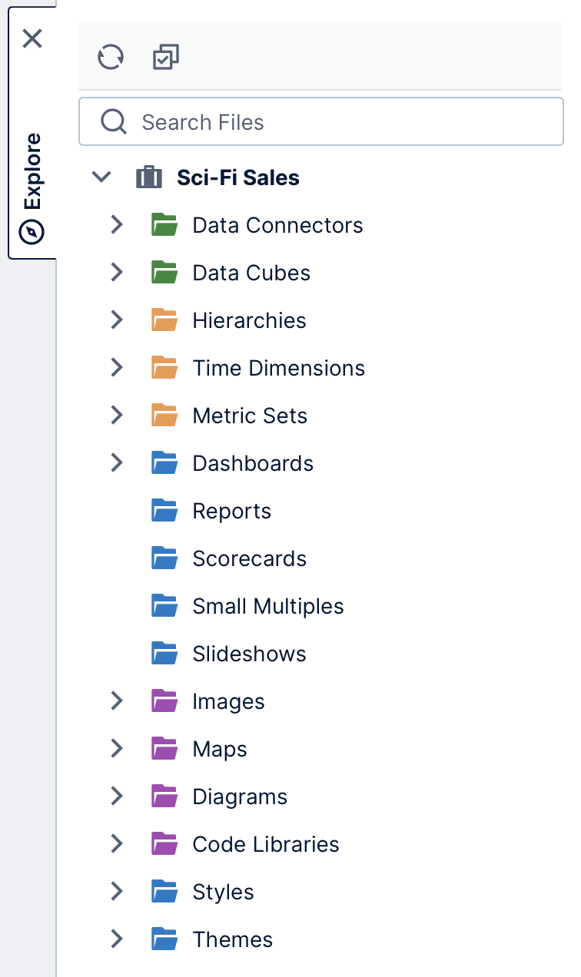The height and width of the screenshot is (977, 581).
Task: Close the Explore panel with X
Action: (32, 38)
